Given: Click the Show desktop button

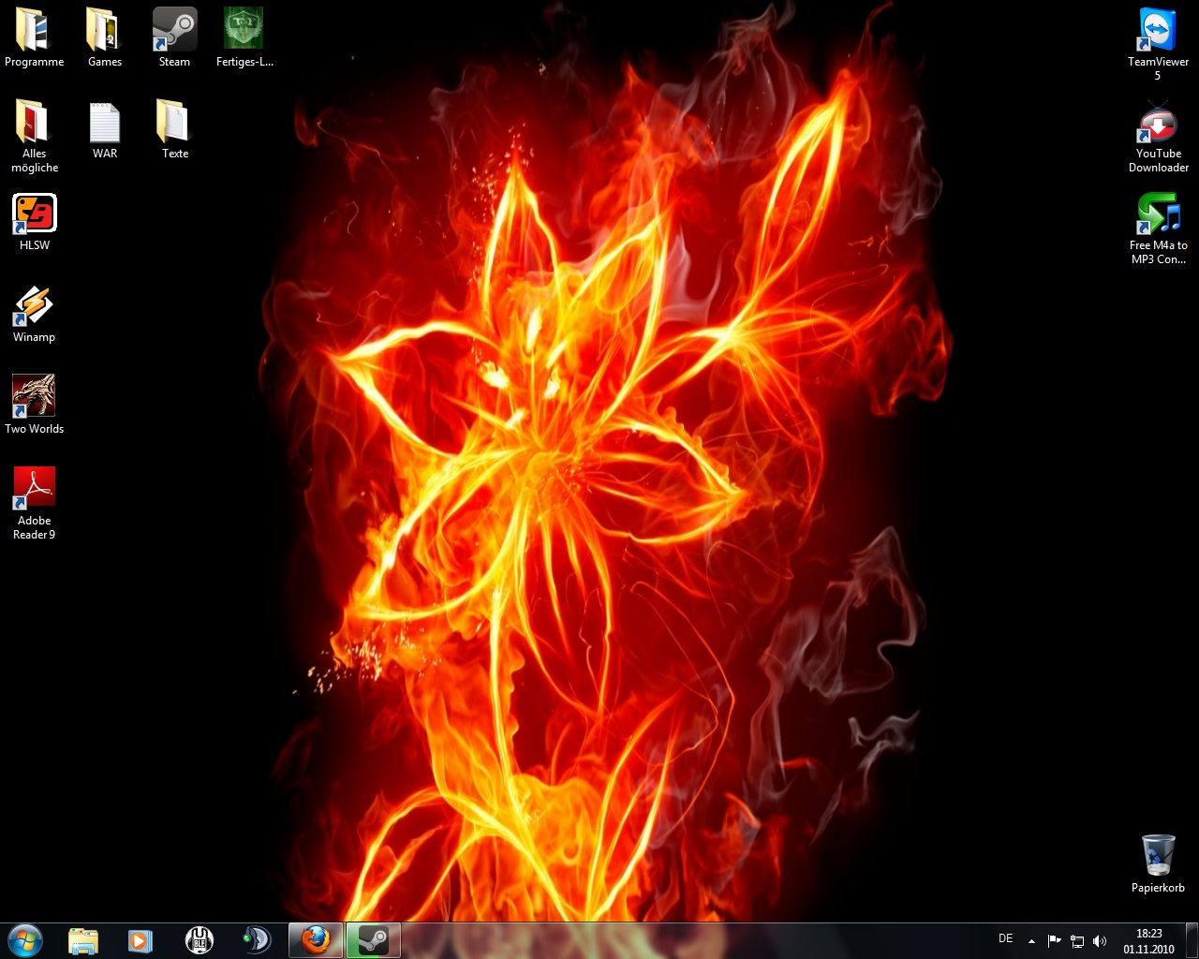Looking at the screenshot, I should click(x=1192, y=940).
